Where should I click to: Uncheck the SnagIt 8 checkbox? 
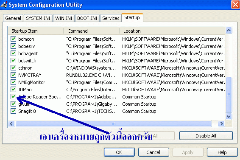(x=13, y=111)
